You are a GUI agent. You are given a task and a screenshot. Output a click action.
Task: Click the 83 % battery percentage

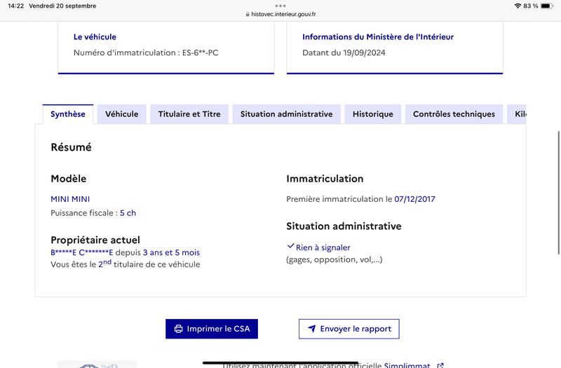531,6
